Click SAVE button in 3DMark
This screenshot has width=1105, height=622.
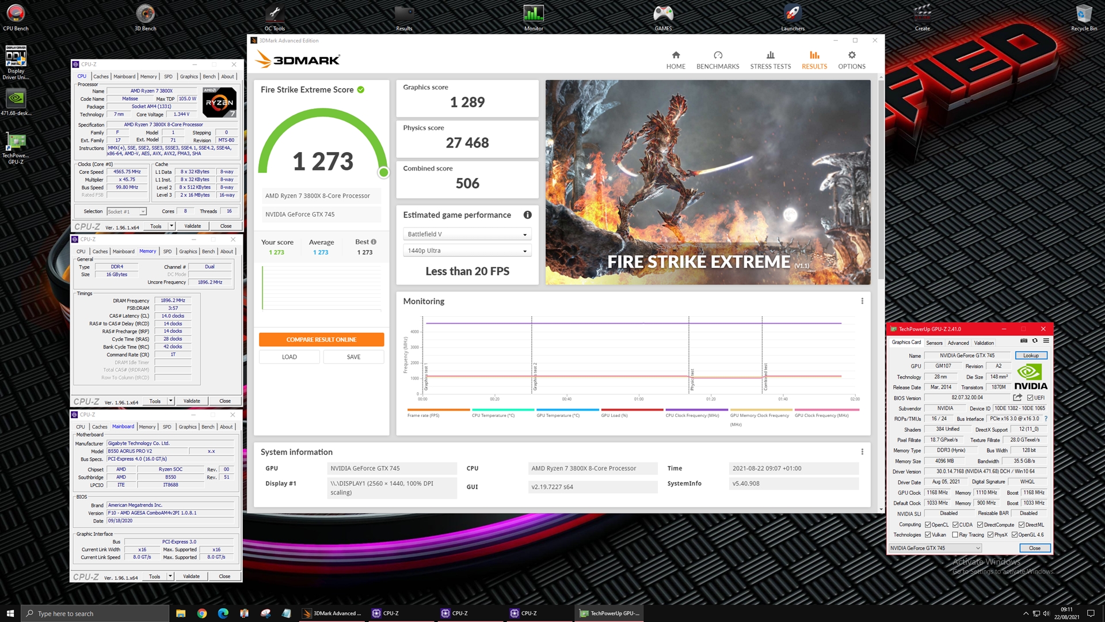[353, 357]
